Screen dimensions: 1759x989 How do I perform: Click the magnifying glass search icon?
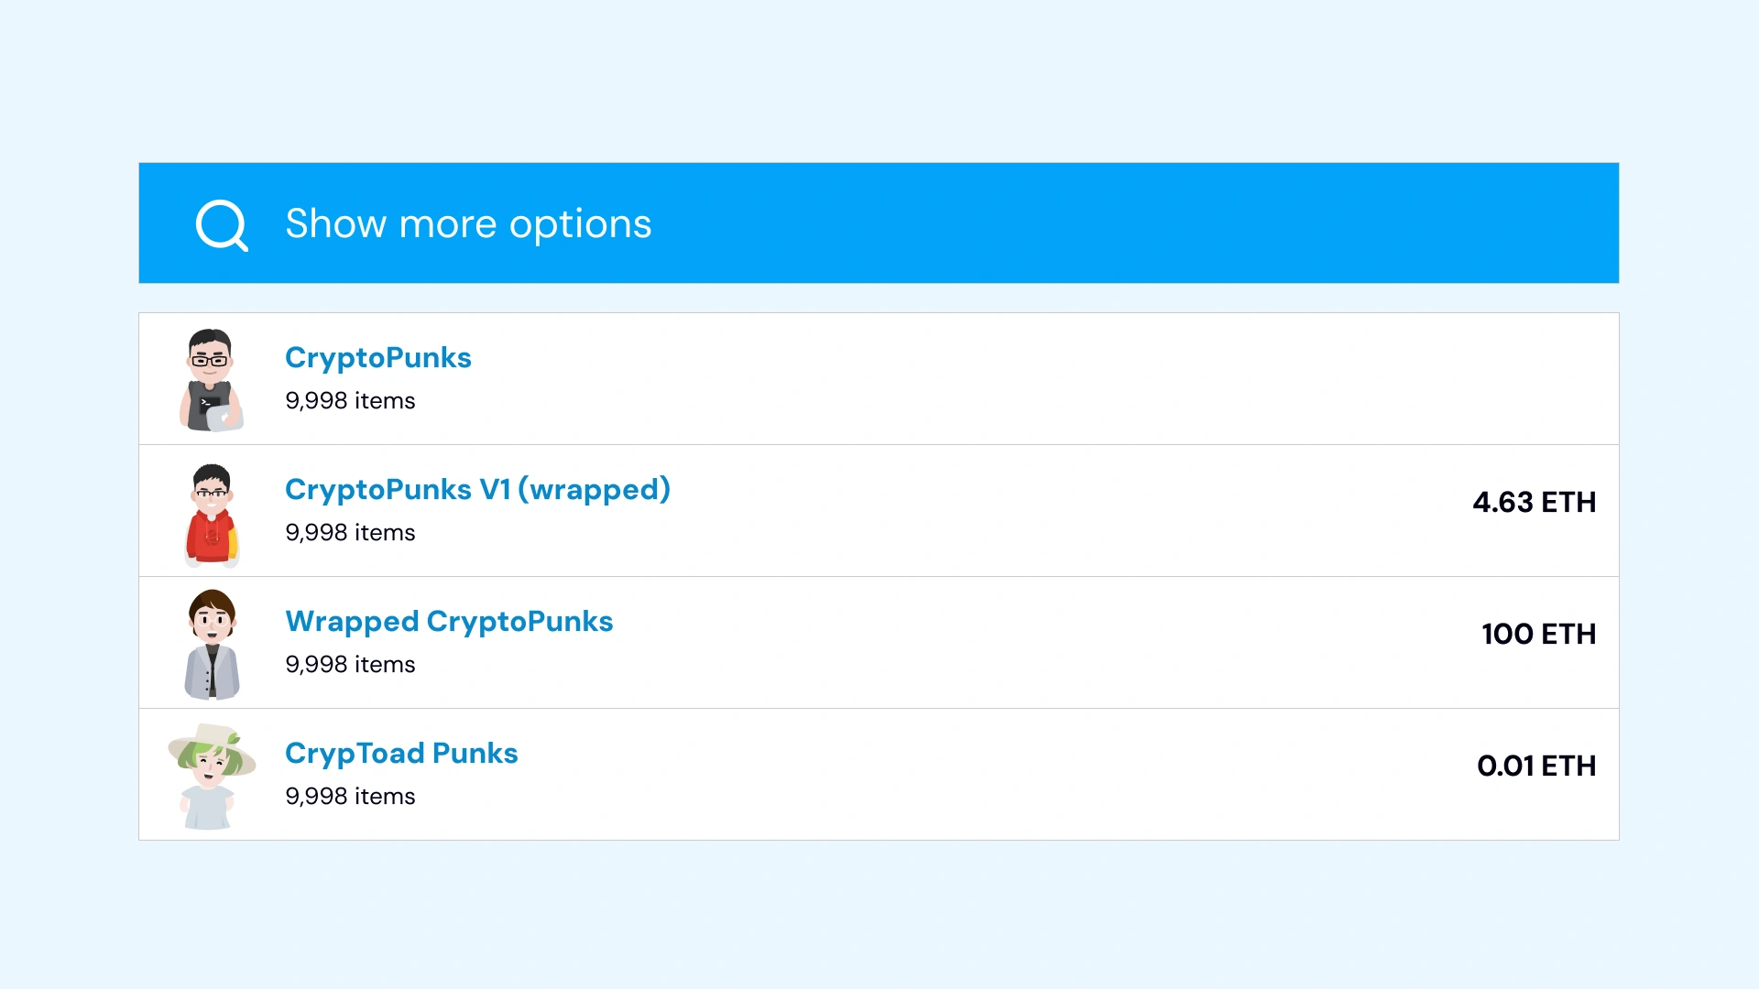[222, 224]
